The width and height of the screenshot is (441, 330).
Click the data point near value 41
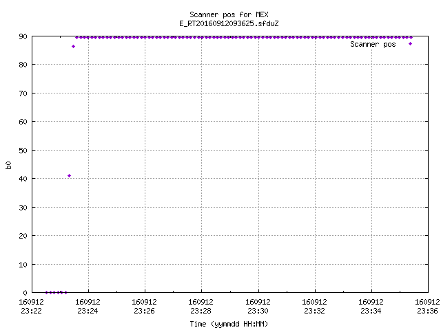(x=69, y=176)
